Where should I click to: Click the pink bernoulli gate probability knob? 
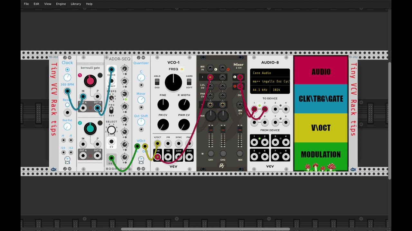[x=90, y=81]
